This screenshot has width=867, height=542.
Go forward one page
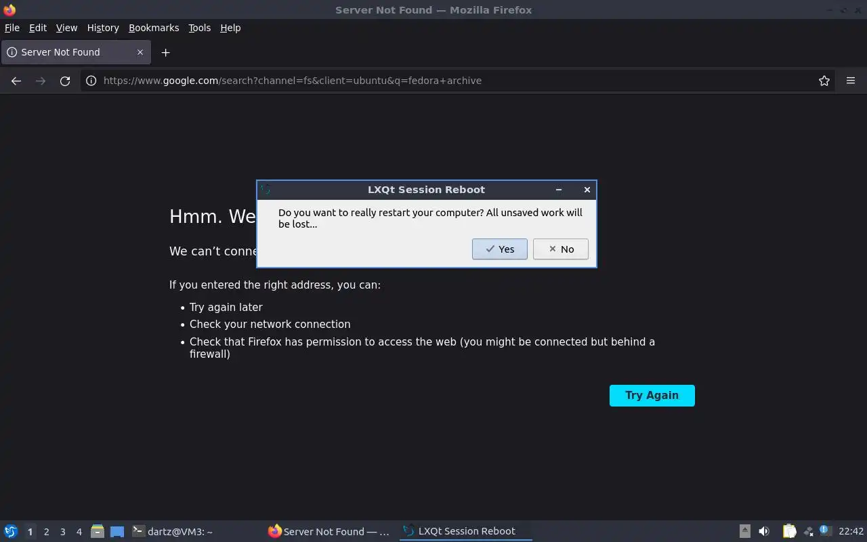(41, 81)
